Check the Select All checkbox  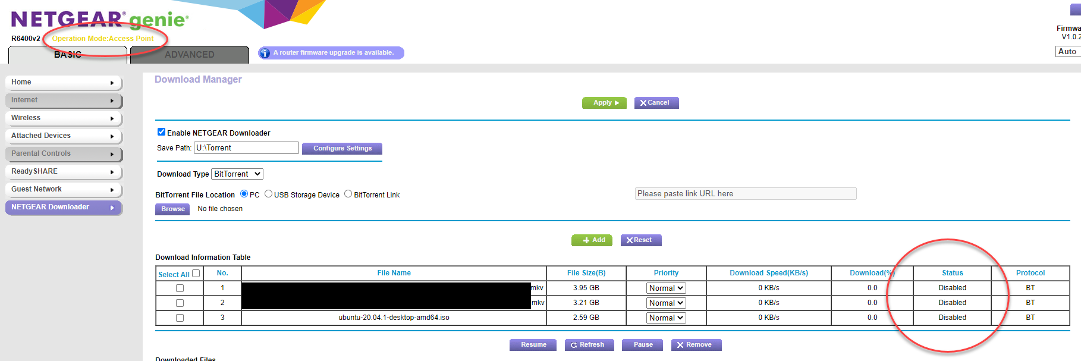pos(196,274)
